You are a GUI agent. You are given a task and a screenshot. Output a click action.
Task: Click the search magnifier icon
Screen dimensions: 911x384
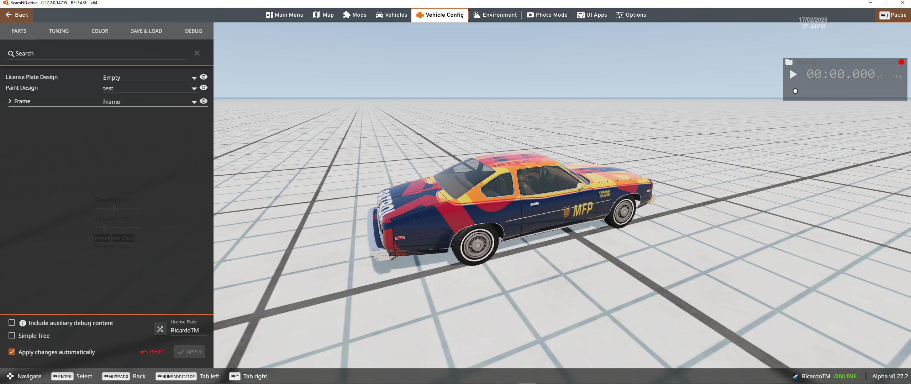[11, 54]
